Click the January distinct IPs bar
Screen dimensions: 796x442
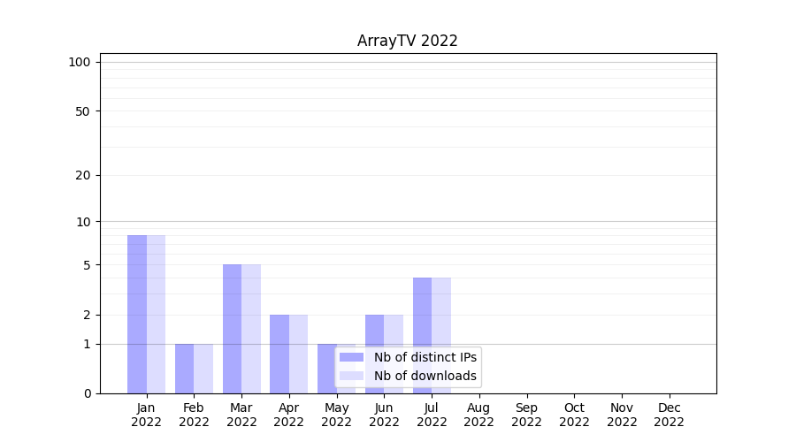click(x=137, y=314)
